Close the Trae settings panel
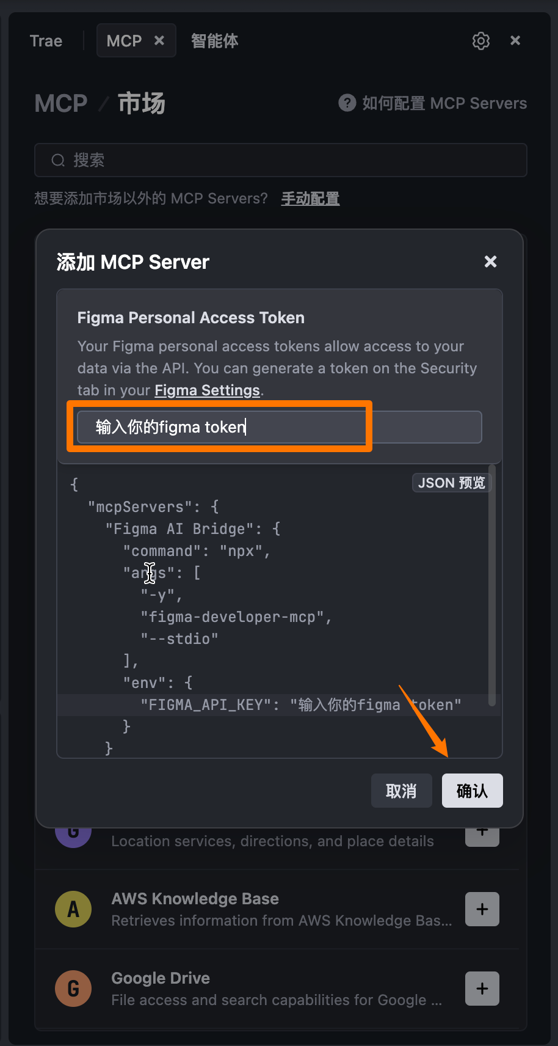This screenshot has width=558, height=1046. click(x=515, y=40)
